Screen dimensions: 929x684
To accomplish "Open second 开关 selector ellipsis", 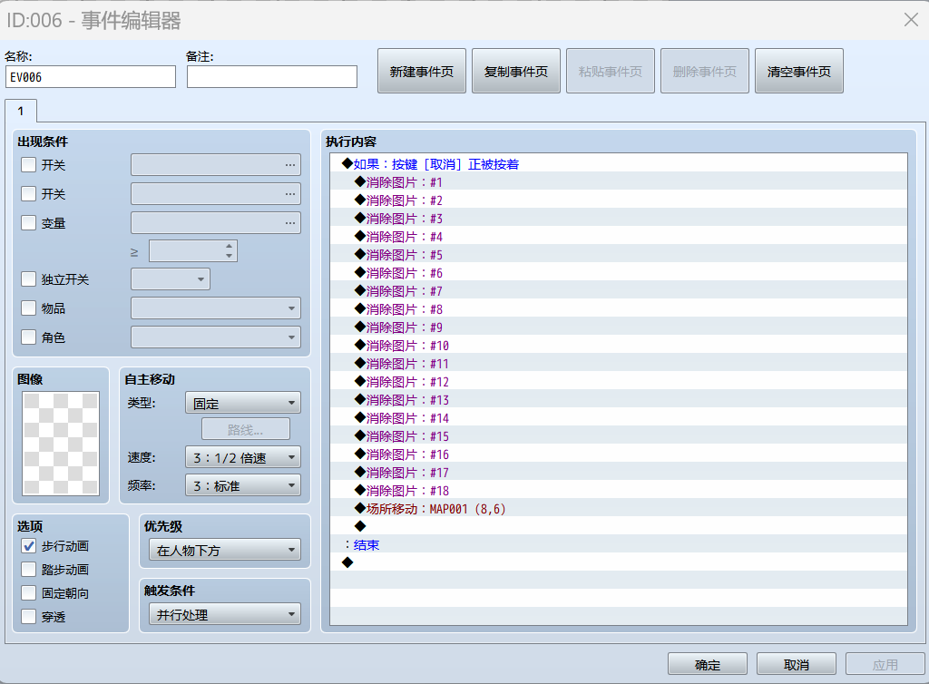I will click(x=289, y=193).
